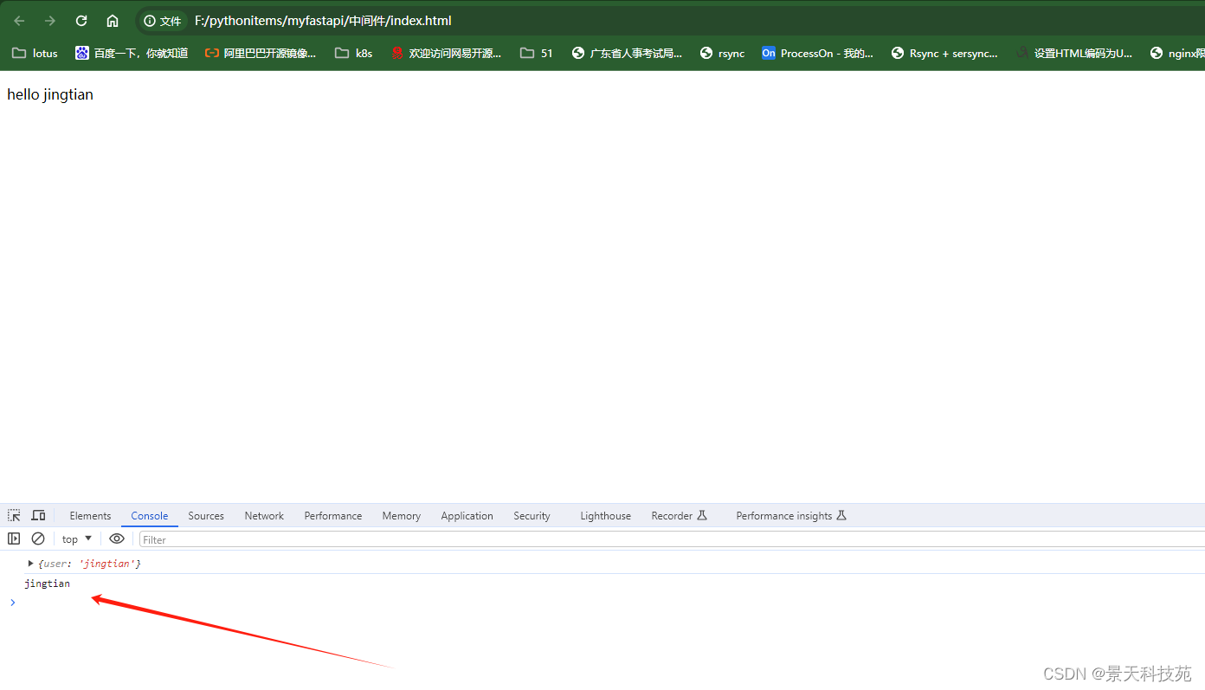The image size is (1205, 690).
Task: Expand the {user: 'jingtian'} object
Action: [x=30, y=564]
